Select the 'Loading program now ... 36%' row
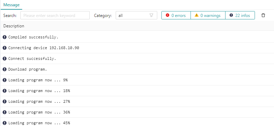This screenshot has height=126, width=274. pyautogui.click(x=138, y=112)
